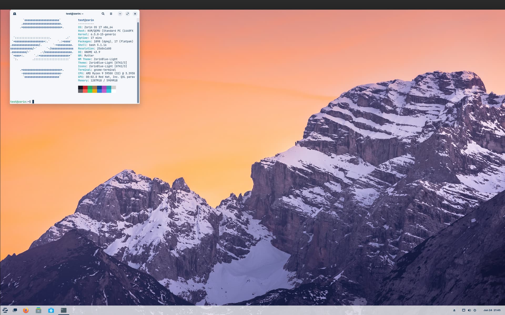505x315 pixels.
Task: Launch Firefox from the taskbar
Action: click(x=26, y=310)
